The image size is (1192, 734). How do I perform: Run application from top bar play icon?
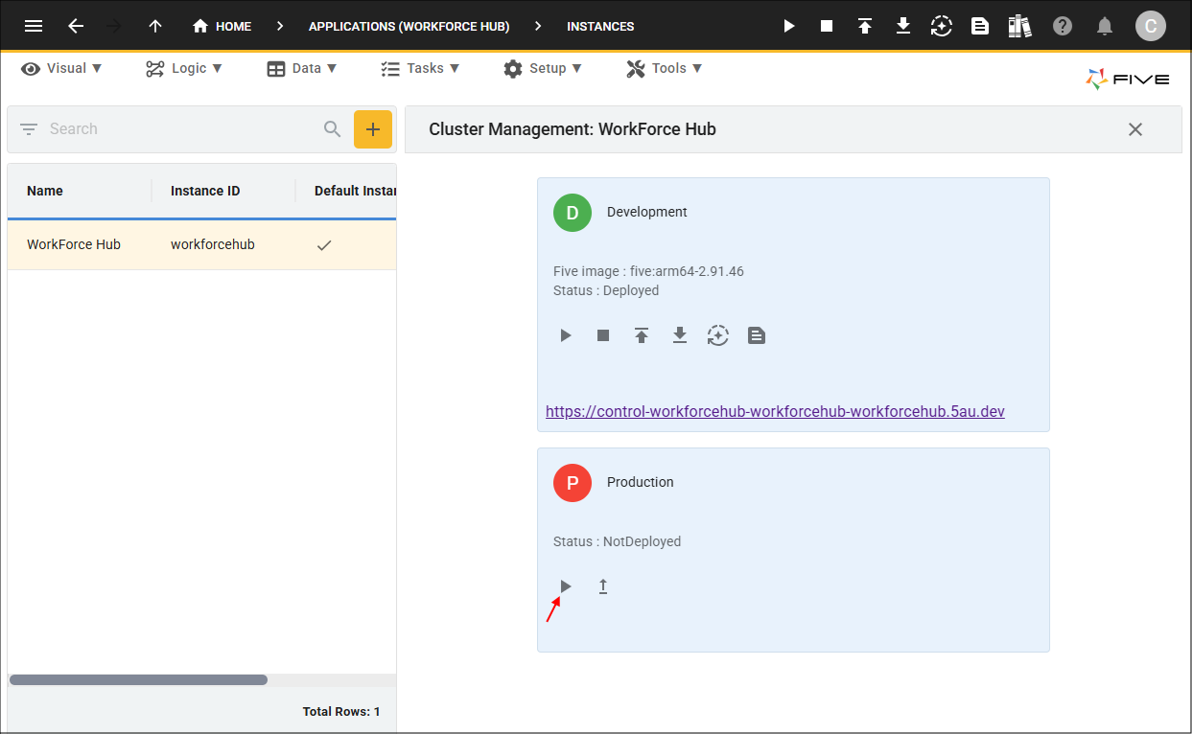click(789, 26)
